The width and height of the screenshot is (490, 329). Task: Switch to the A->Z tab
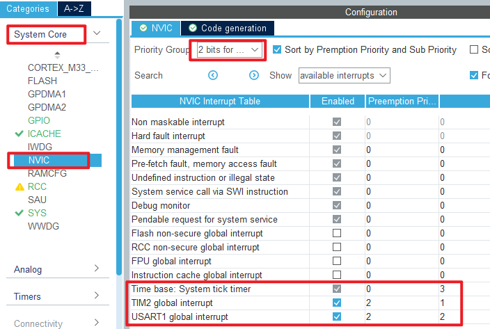(74, 9)
